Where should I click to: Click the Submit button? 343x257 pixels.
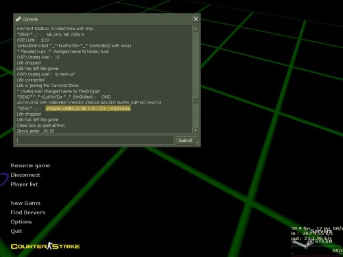click(185, 140)
